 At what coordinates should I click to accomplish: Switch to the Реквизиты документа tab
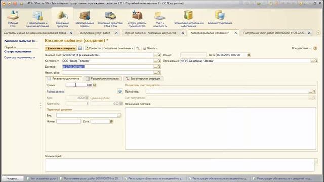click(x=63, y=79)
